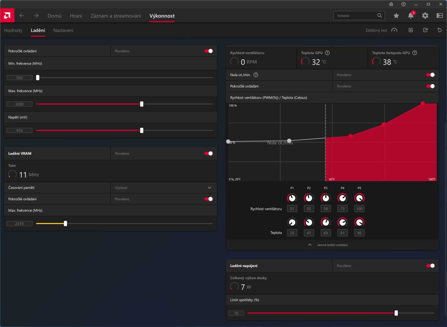
Task: Click the reset tuning icon
Action: tap(439, 30)
